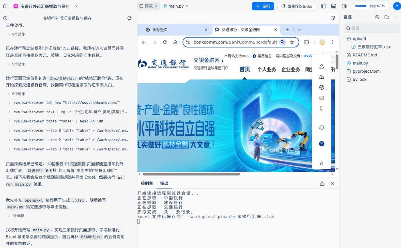The width and height of the screenshot is (401, 248).
Task: Switch to the 控制台 tab
Action: tap(147, 183)
